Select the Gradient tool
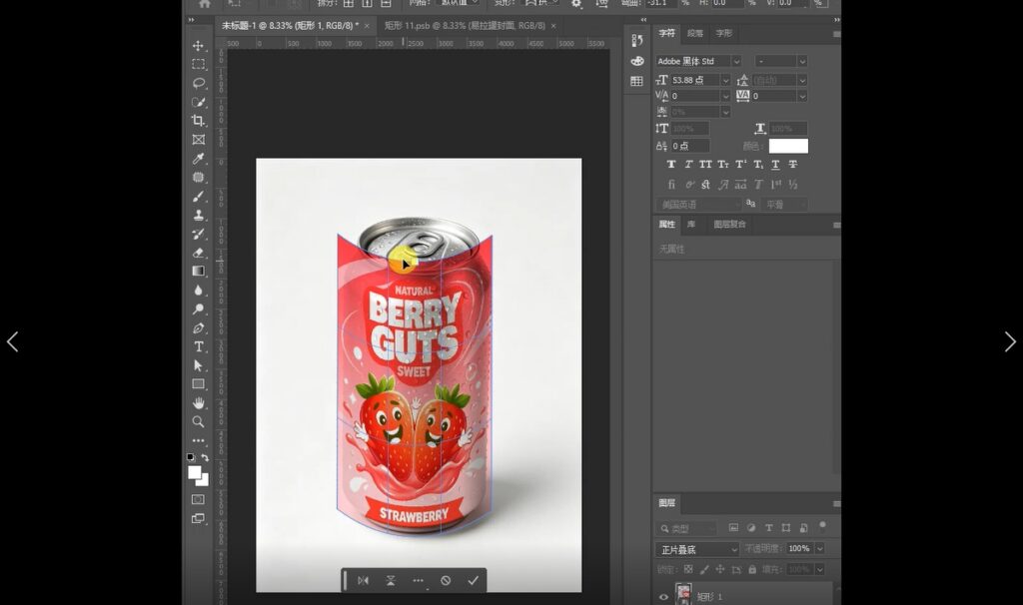The height and width of the screenshot is (605, 1023). click(199, 272)
